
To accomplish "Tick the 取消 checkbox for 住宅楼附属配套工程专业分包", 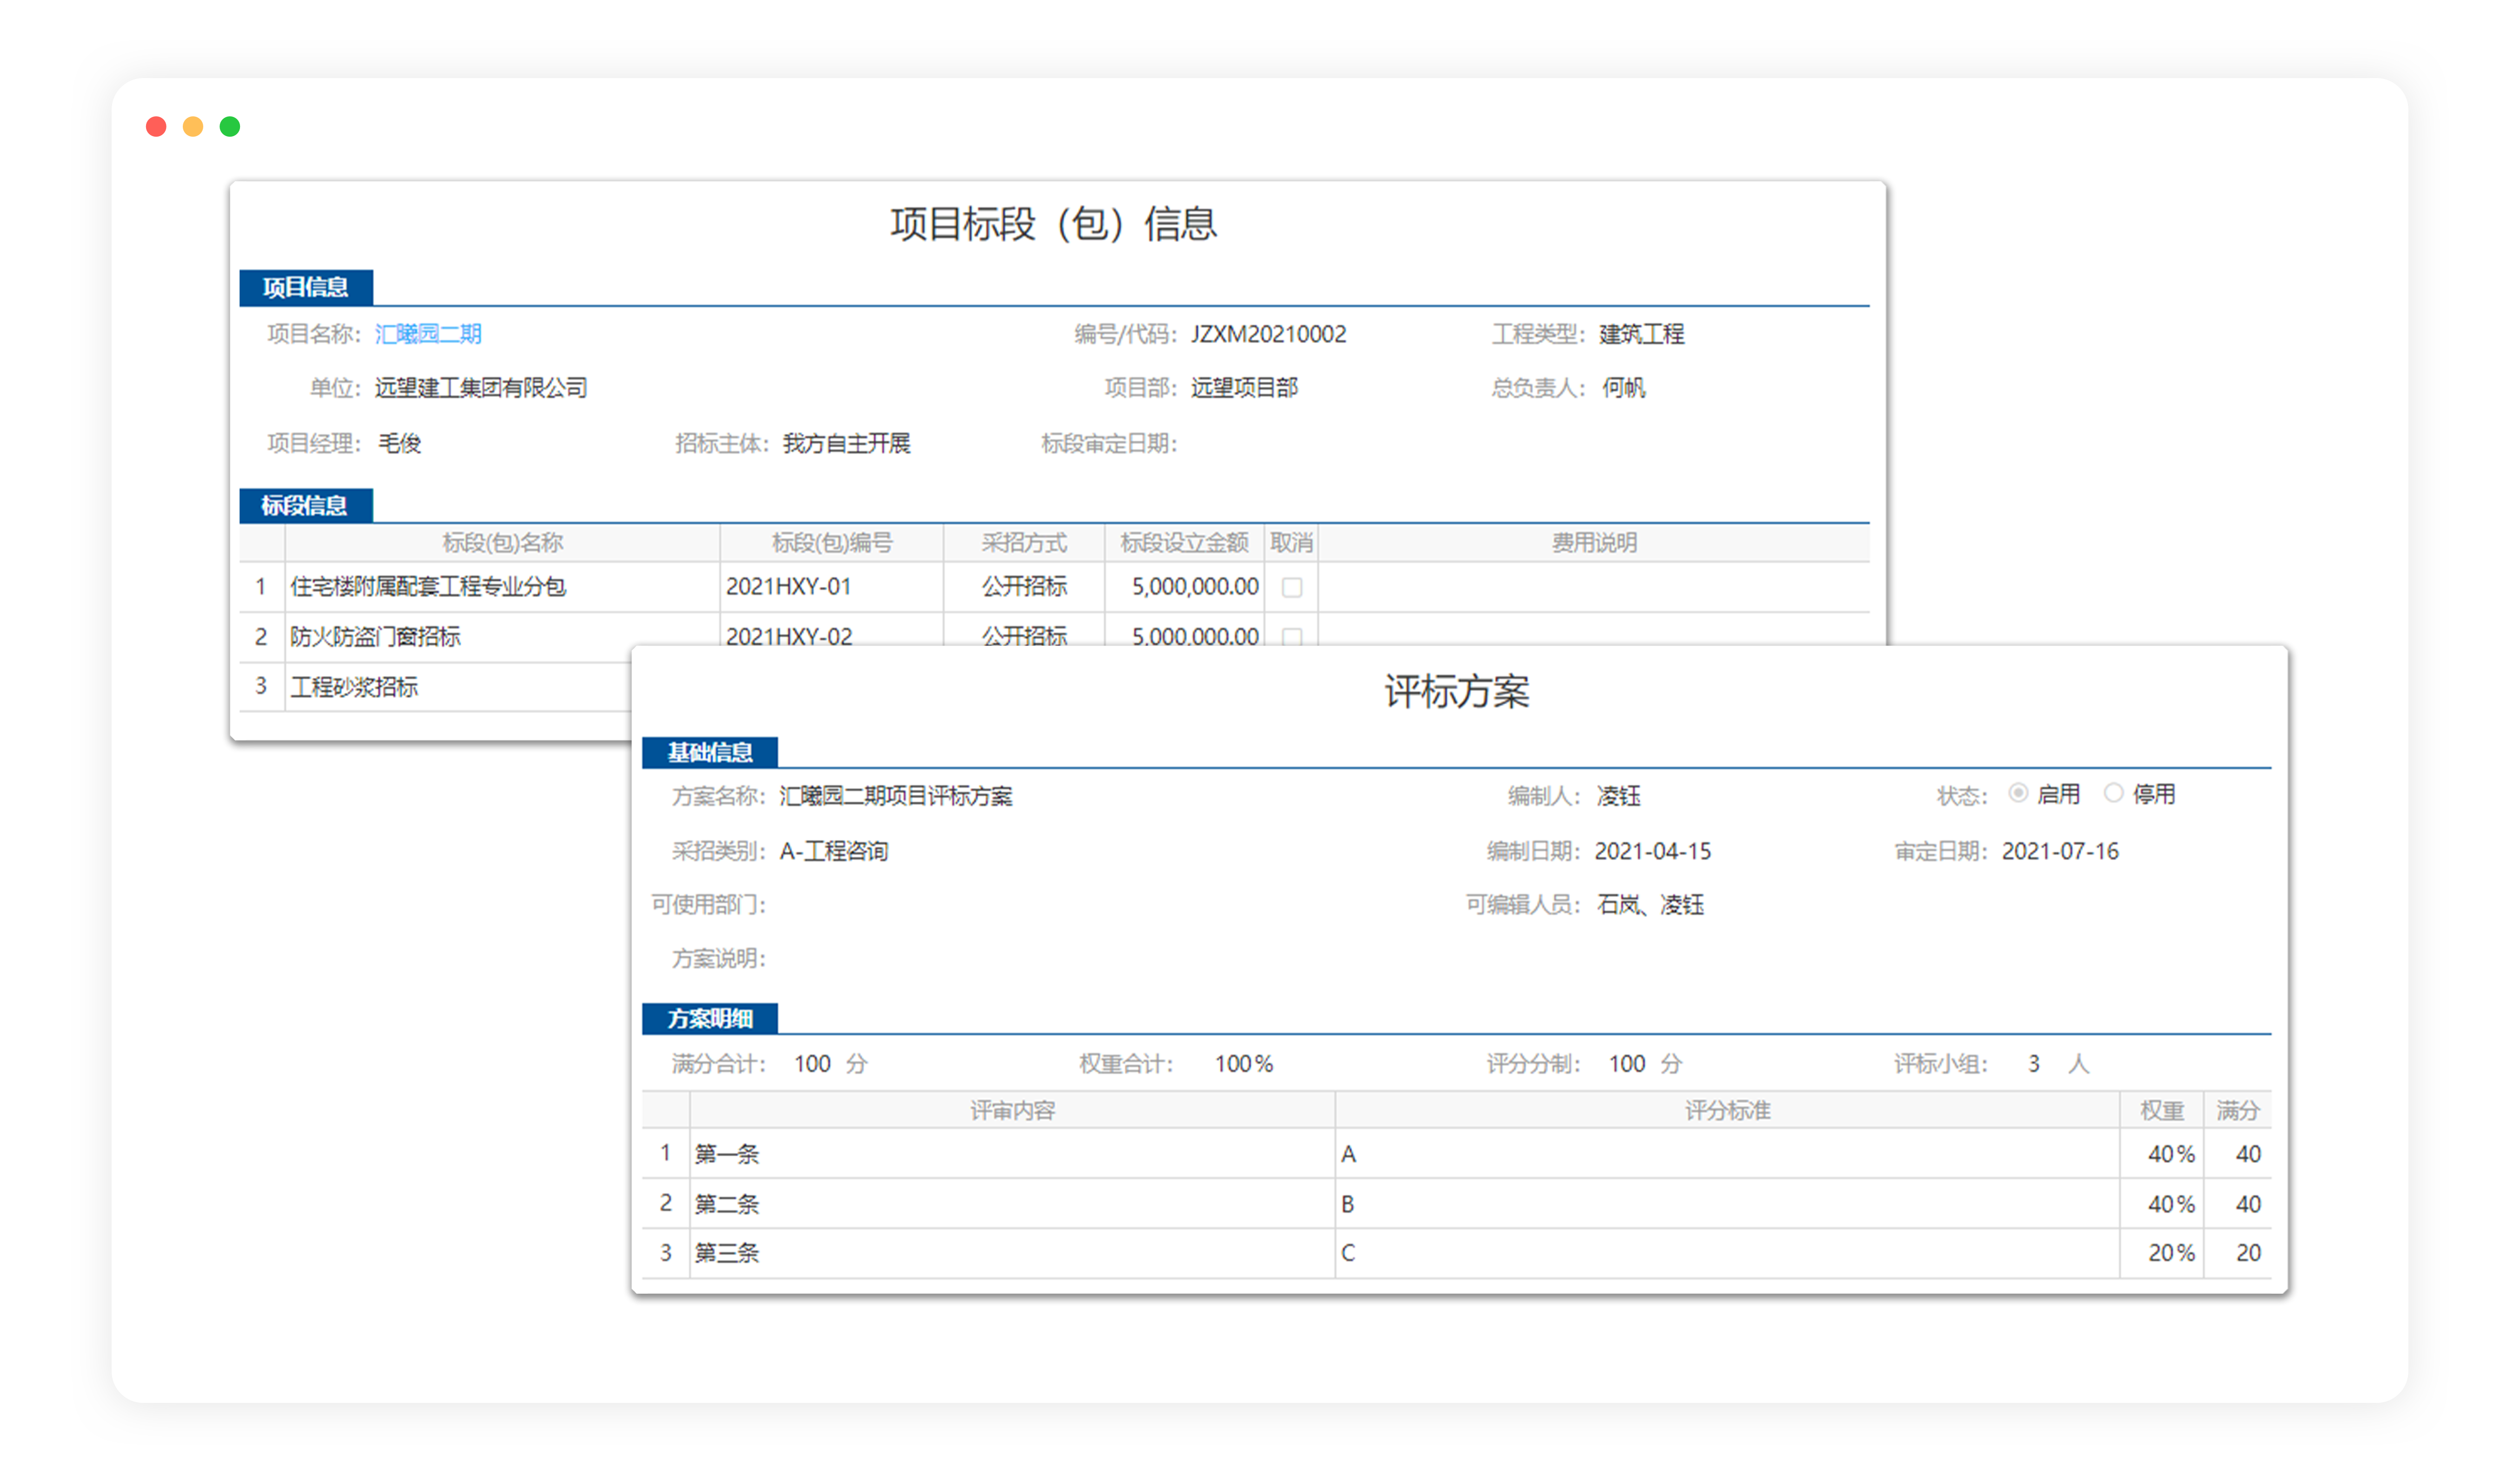I will (1292, 588).
